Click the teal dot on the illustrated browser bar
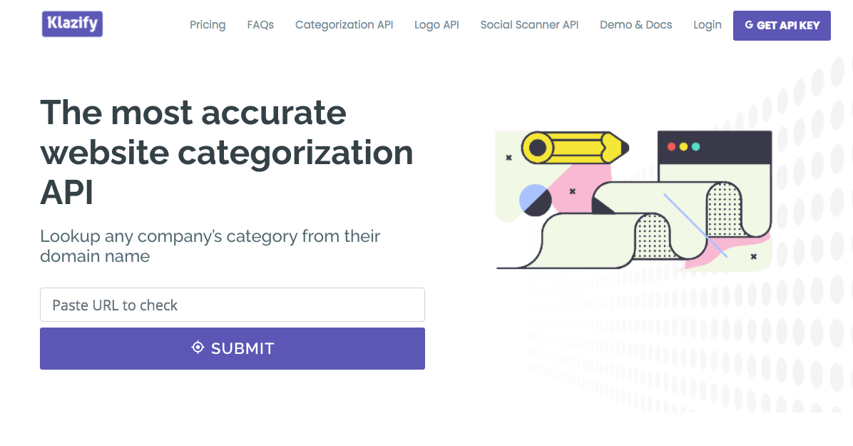853x446 pixels. (695, 146)
